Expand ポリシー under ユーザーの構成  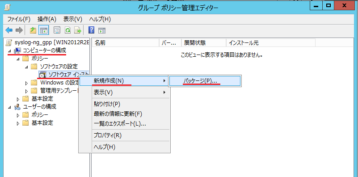tap(18, 115)
